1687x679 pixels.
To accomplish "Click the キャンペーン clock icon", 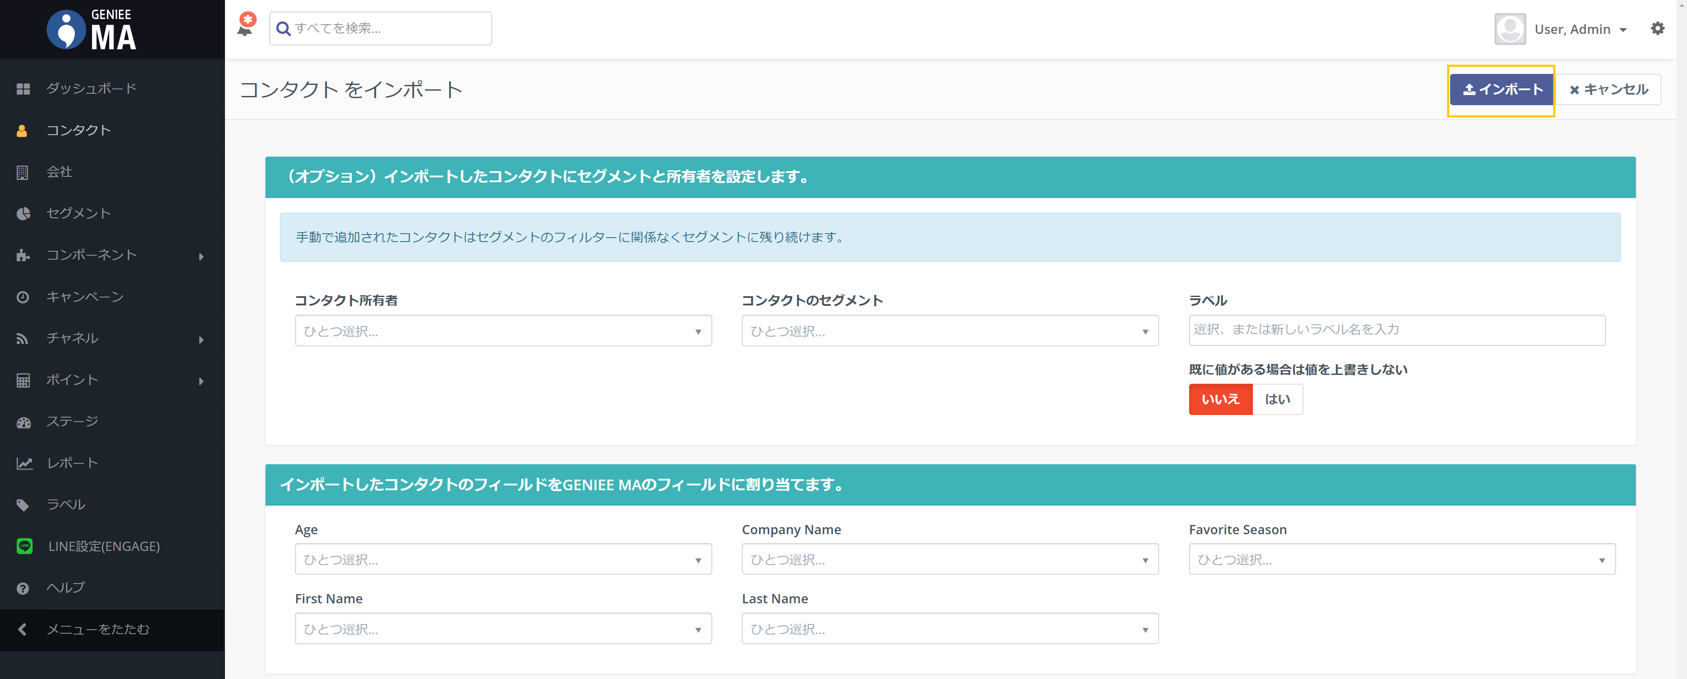I will [23, 297].
